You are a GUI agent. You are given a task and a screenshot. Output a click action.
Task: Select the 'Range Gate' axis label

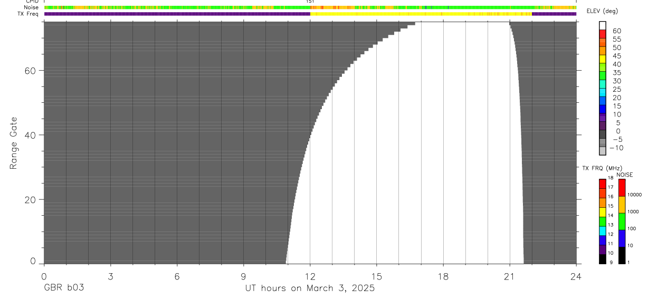(14, 143)
